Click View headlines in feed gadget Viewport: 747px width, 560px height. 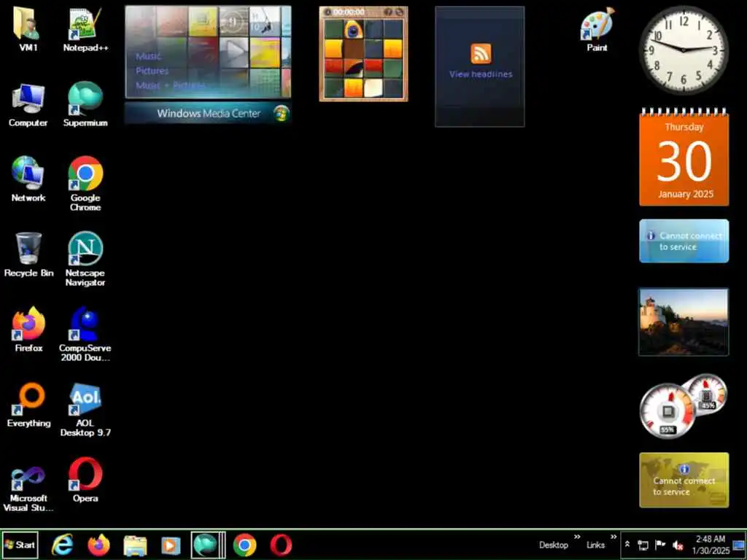point(481,74)
